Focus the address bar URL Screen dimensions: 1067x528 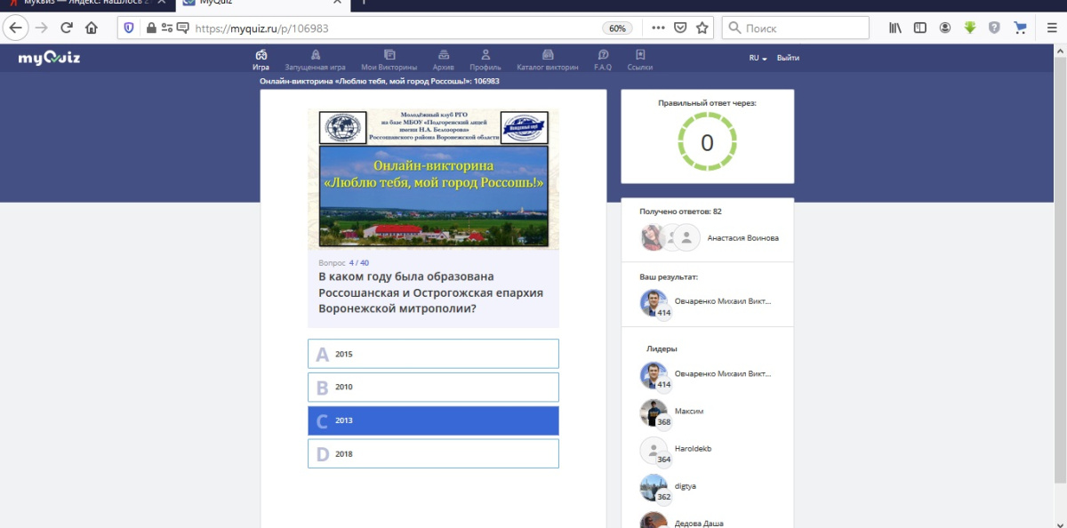391,28
